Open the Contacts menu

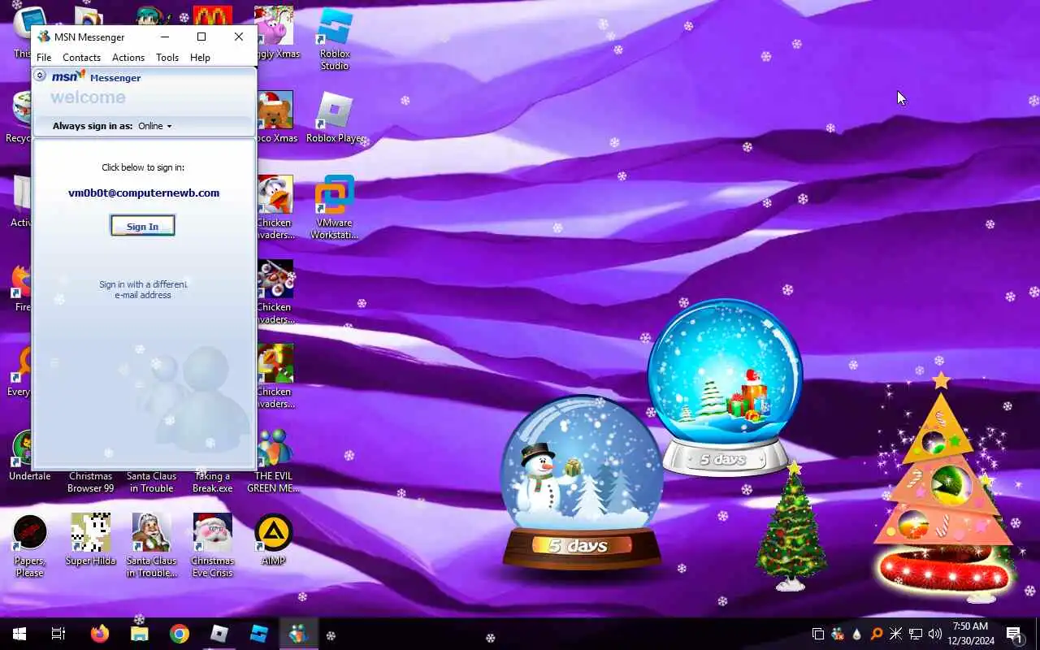(x=81, y=58)
